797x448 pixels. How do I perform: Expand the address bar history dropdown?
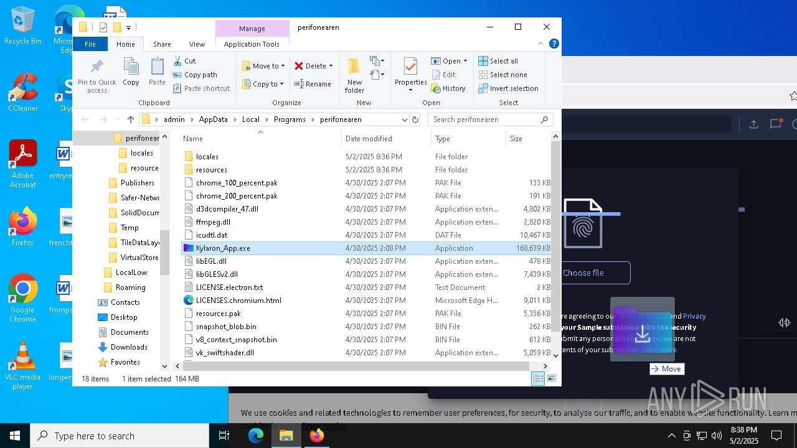coord(404,119)
